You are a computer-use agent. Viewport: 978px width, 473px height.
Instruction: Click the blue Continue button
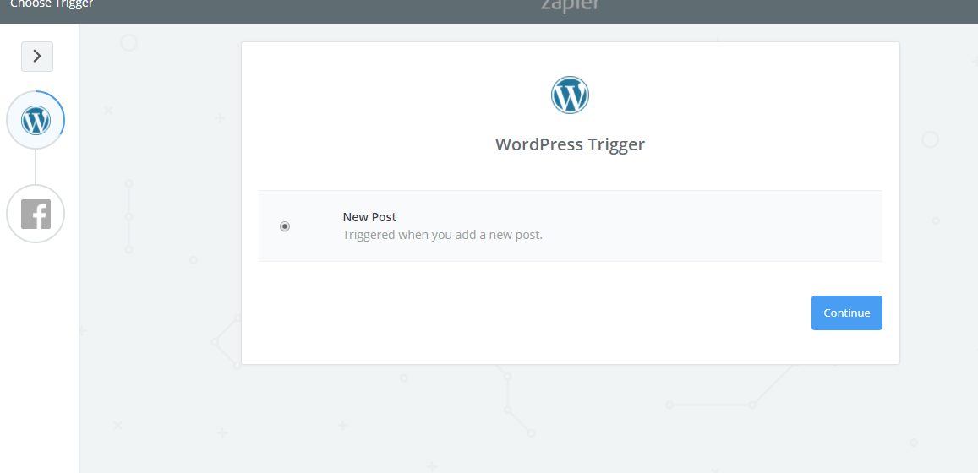pos(846,313)
